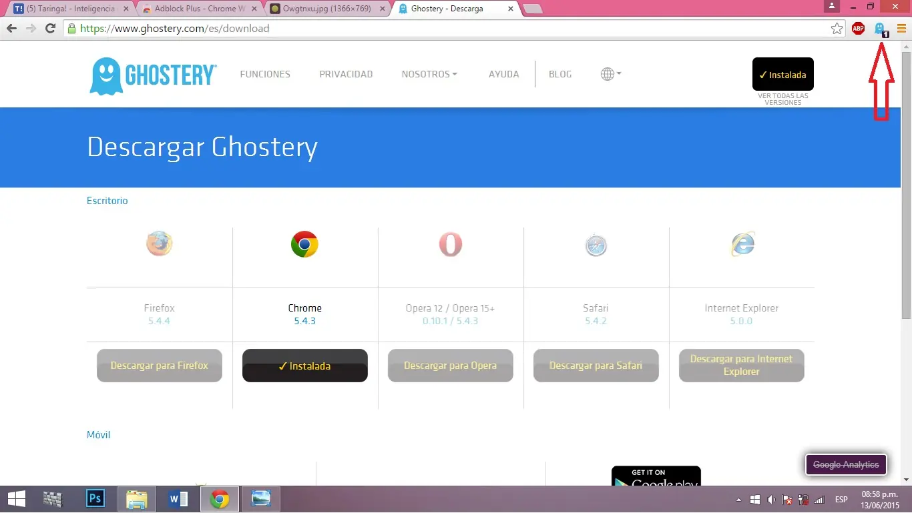The image size is (912, 513).
Task: Open the BLOG menu item
Action: [x=560, y=74]
